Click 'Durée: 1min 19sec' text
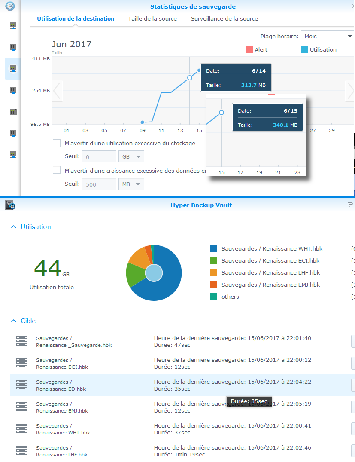The height and width of the screenshot is (462, 355). pos(179,455)
